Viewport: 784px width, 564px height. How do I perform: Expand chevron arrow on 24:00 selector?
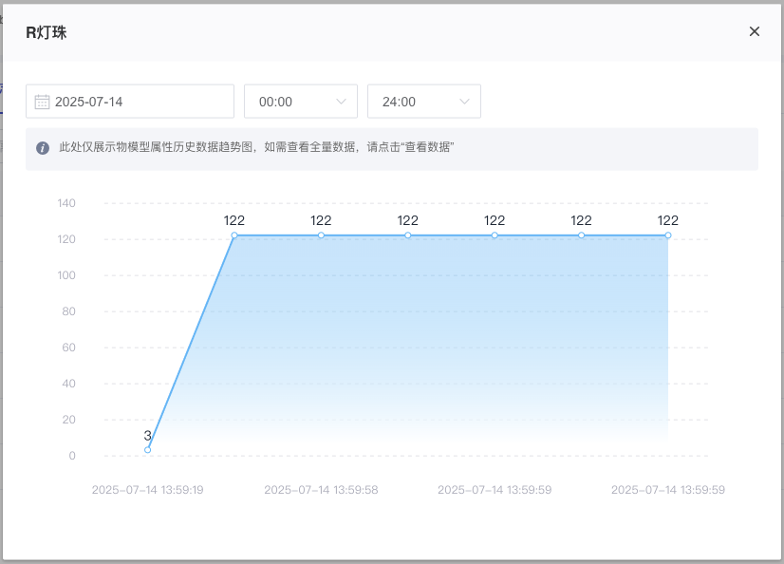click(x=465, y=102)
